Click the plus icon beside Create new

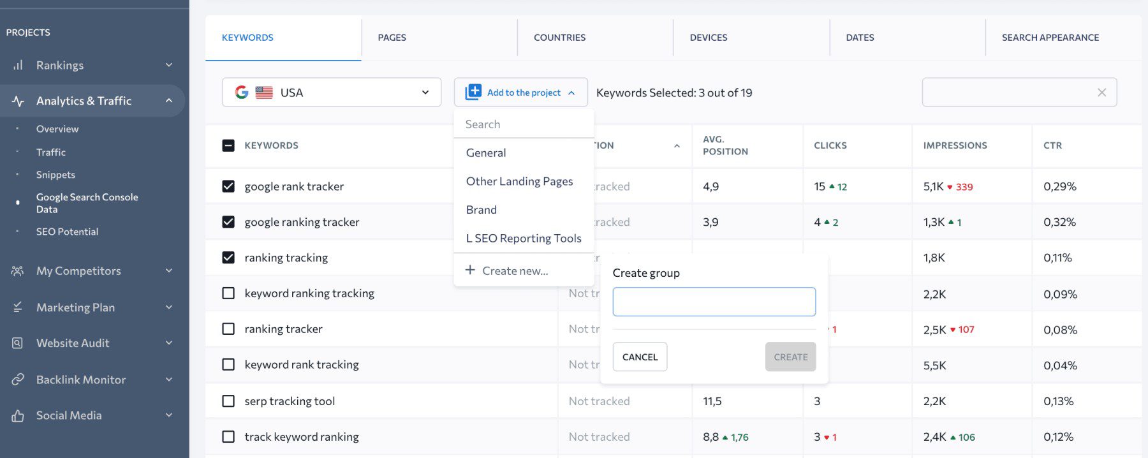click(x=470, y=270)
